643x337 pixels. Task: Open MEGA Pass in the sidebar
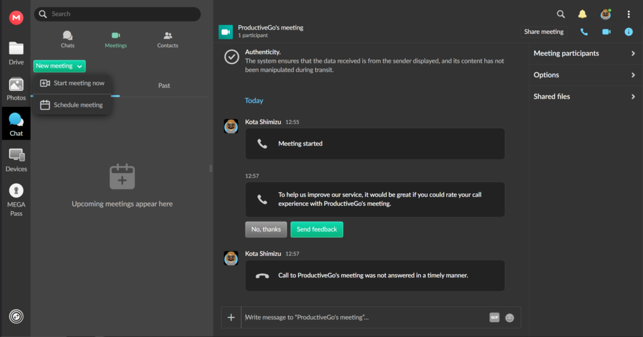[x=16, y=200]
